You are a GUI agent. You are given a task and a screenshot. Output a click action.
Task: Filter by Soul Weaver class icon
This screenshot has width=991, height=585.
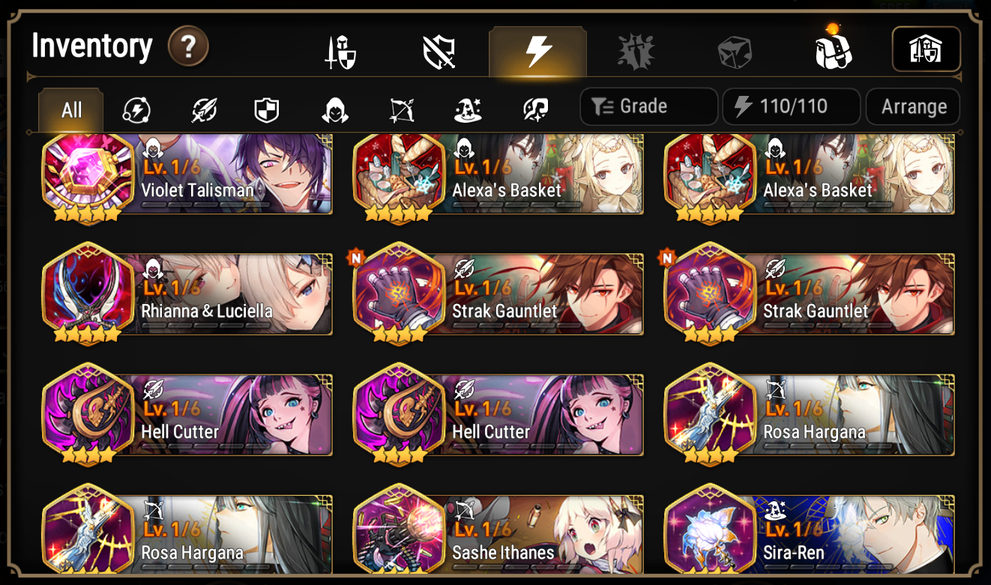(534, 111)
